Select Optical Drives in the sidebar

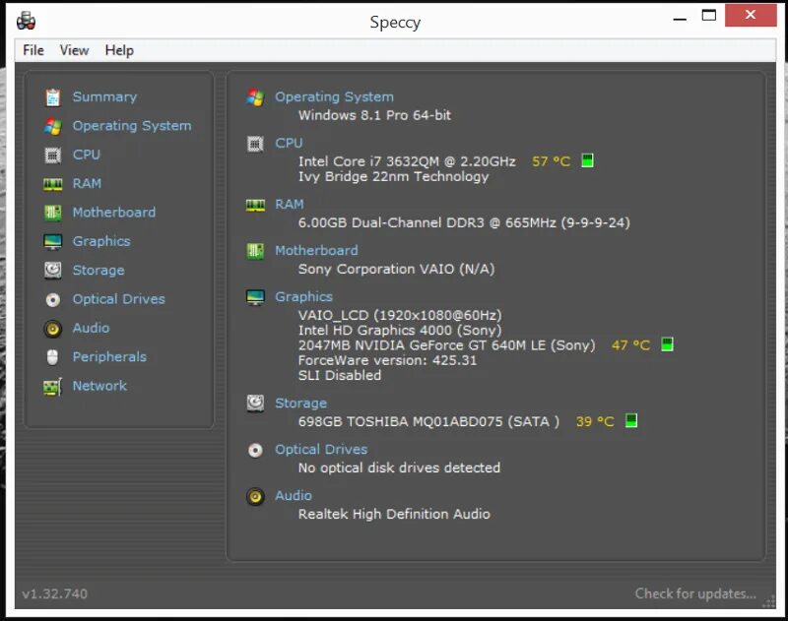(x=118, y=299)
